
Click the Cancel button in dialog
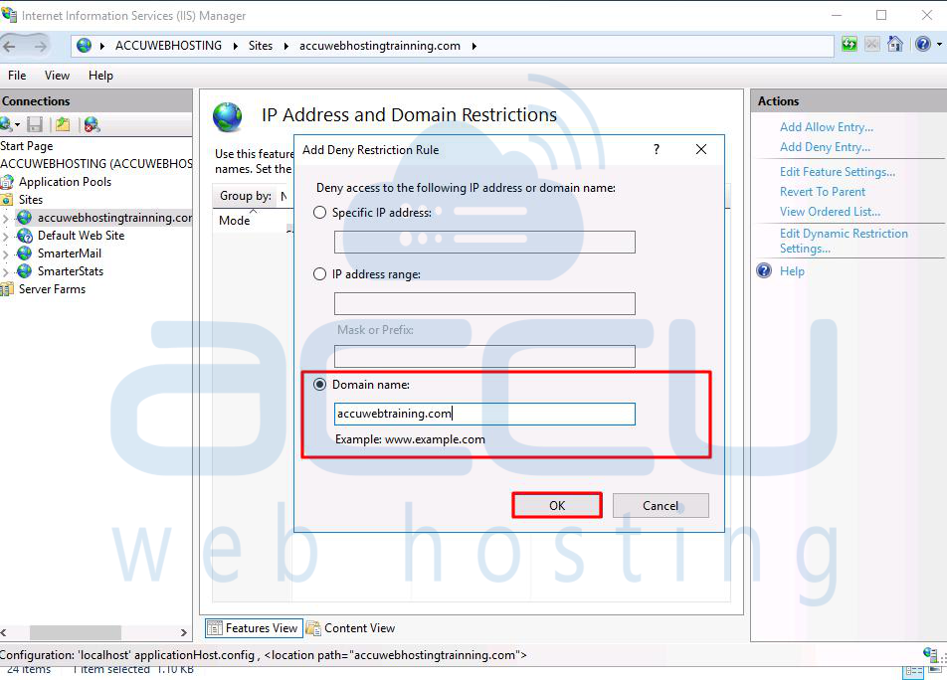(661, 506)
